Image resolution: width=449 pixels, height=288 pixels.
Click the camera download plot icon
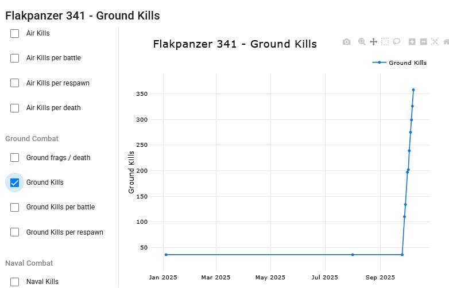pyautogui.click(x=346, y=42)
